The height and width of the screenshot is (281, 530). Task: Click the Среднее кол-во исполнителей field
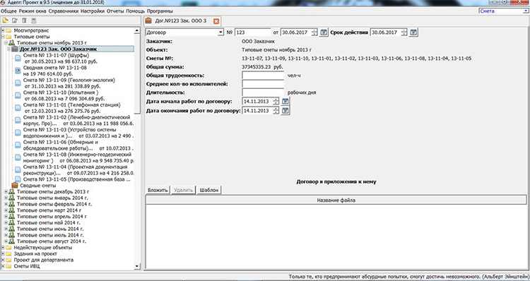(263, 84)
